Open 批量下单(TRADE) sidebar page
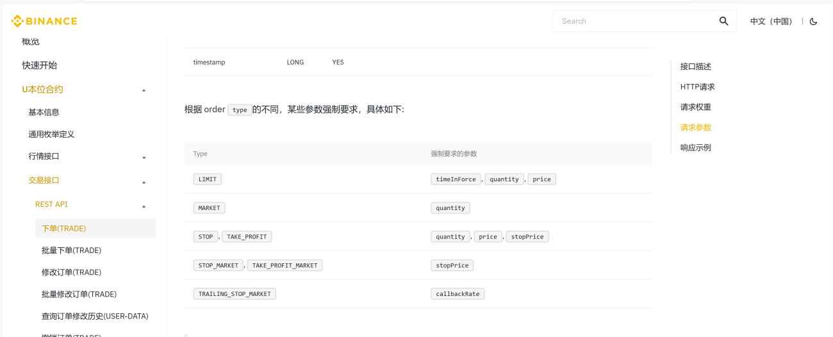The height and width of the screenshot is (337, 833). coord(71,251)
